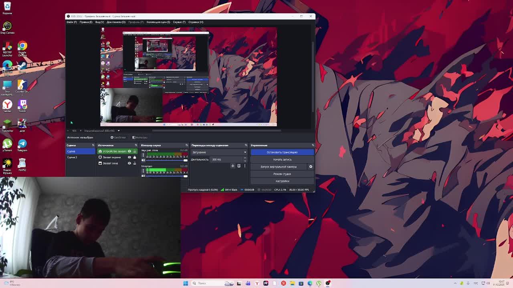Open the Edit menu in OBS
The width and height of the screenshot is (513, 288).
coord(86,22)
